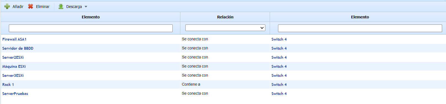Open Switch 4 in the Firewall ASA1 row
The width and height of the screenshot is (446, 104).
[279, 39]
